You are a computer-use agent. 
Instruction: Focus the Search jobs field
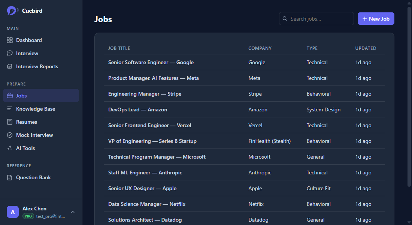pos(316,19)
